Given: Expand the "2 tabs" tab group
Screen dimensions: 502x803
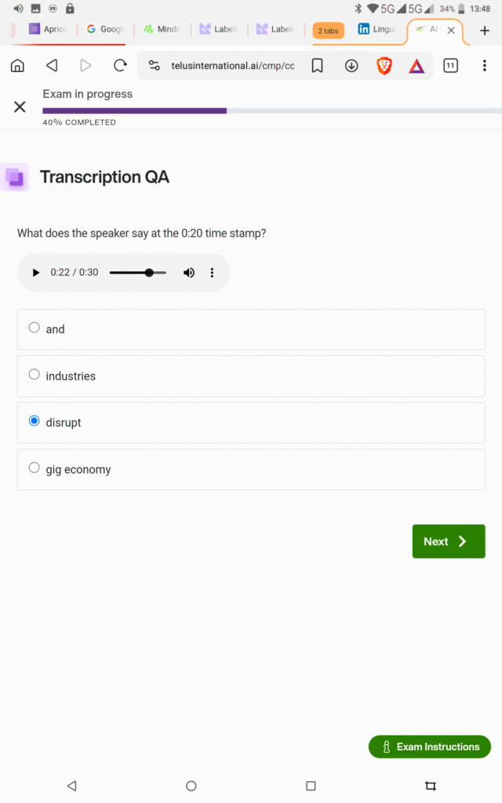Looking at the screenshot, I should [x=328, y=31].
